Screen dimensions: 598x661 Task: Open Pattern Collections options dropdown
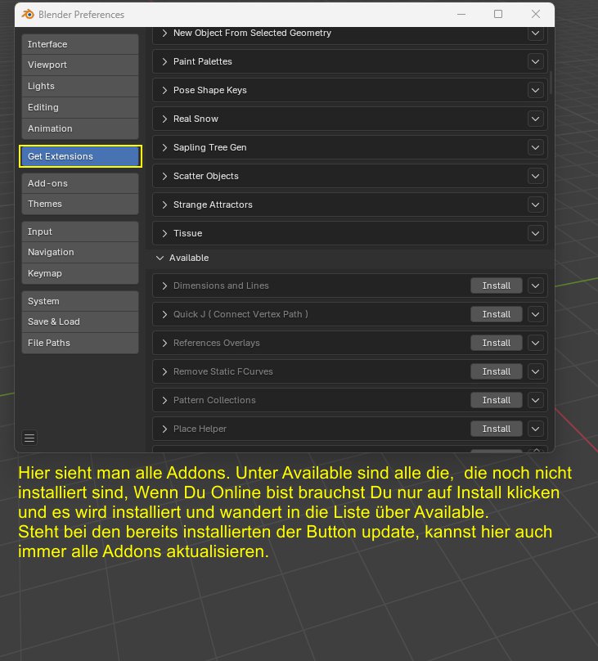click(x=535, y=401)
